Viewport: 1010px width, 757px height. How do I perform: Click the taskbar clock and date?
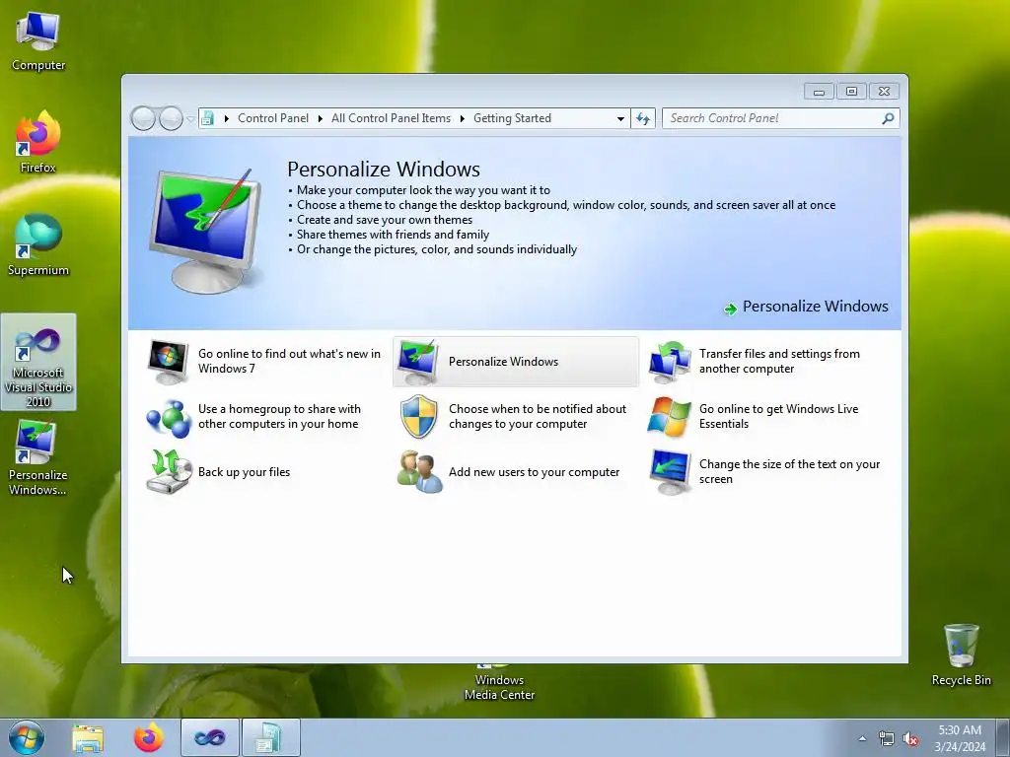pyautogui.click(x=960, y=738)
